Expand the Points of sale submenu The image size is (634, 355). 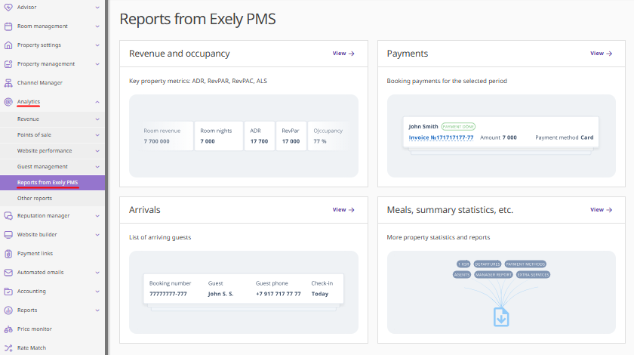[97, 135]
